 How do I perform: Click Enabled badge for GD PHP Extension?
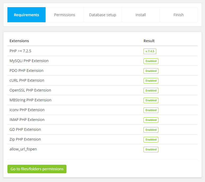tap(151, 130)
